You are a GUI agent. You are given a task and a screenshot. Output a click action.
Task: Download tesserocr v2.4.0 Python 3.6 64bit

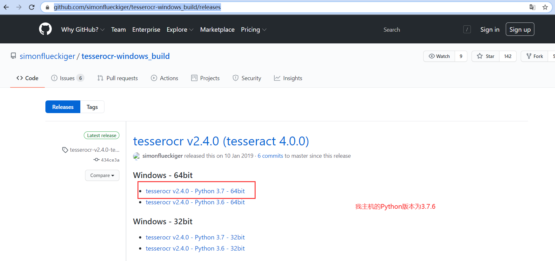[x=195, y=202]
